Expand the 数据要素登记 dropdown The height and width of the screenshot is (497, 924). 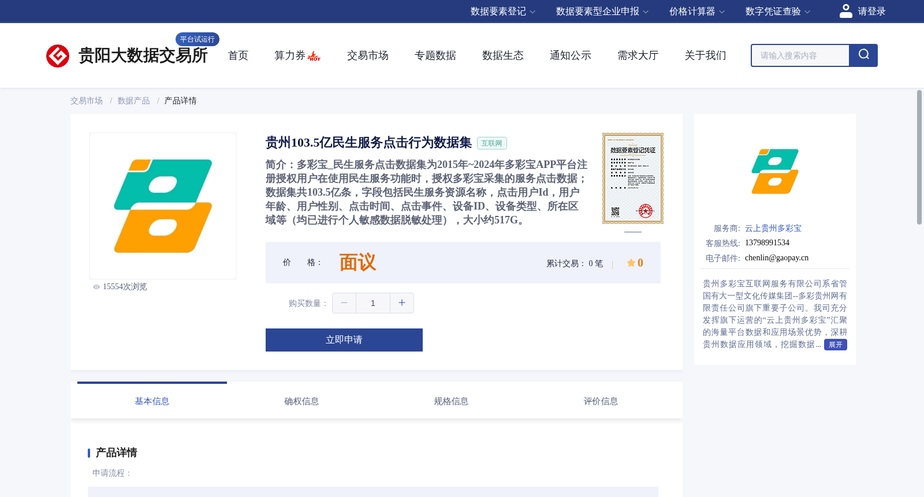coord(503,12)
